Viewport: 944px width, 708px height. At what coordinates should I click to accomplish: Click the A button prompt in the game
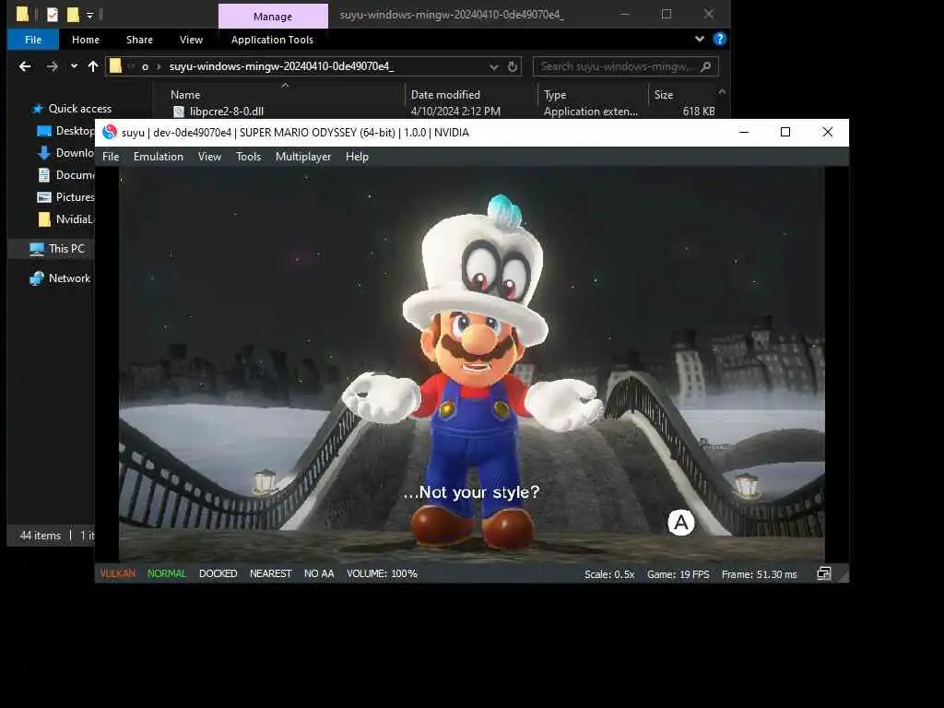[681, 524]
